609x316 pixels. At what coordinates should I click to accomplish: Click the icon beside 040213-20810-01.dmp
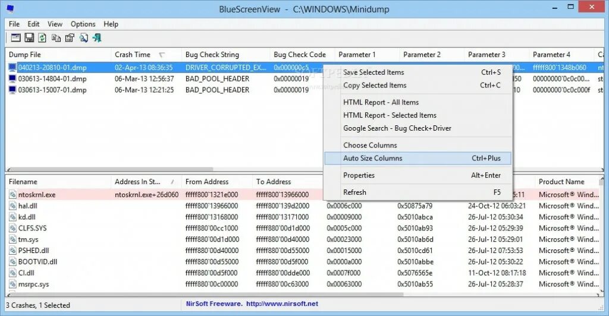[12, 68]
